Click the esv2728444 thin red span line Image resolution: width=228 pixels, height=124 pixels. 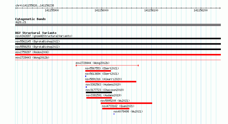coord(107,65)
